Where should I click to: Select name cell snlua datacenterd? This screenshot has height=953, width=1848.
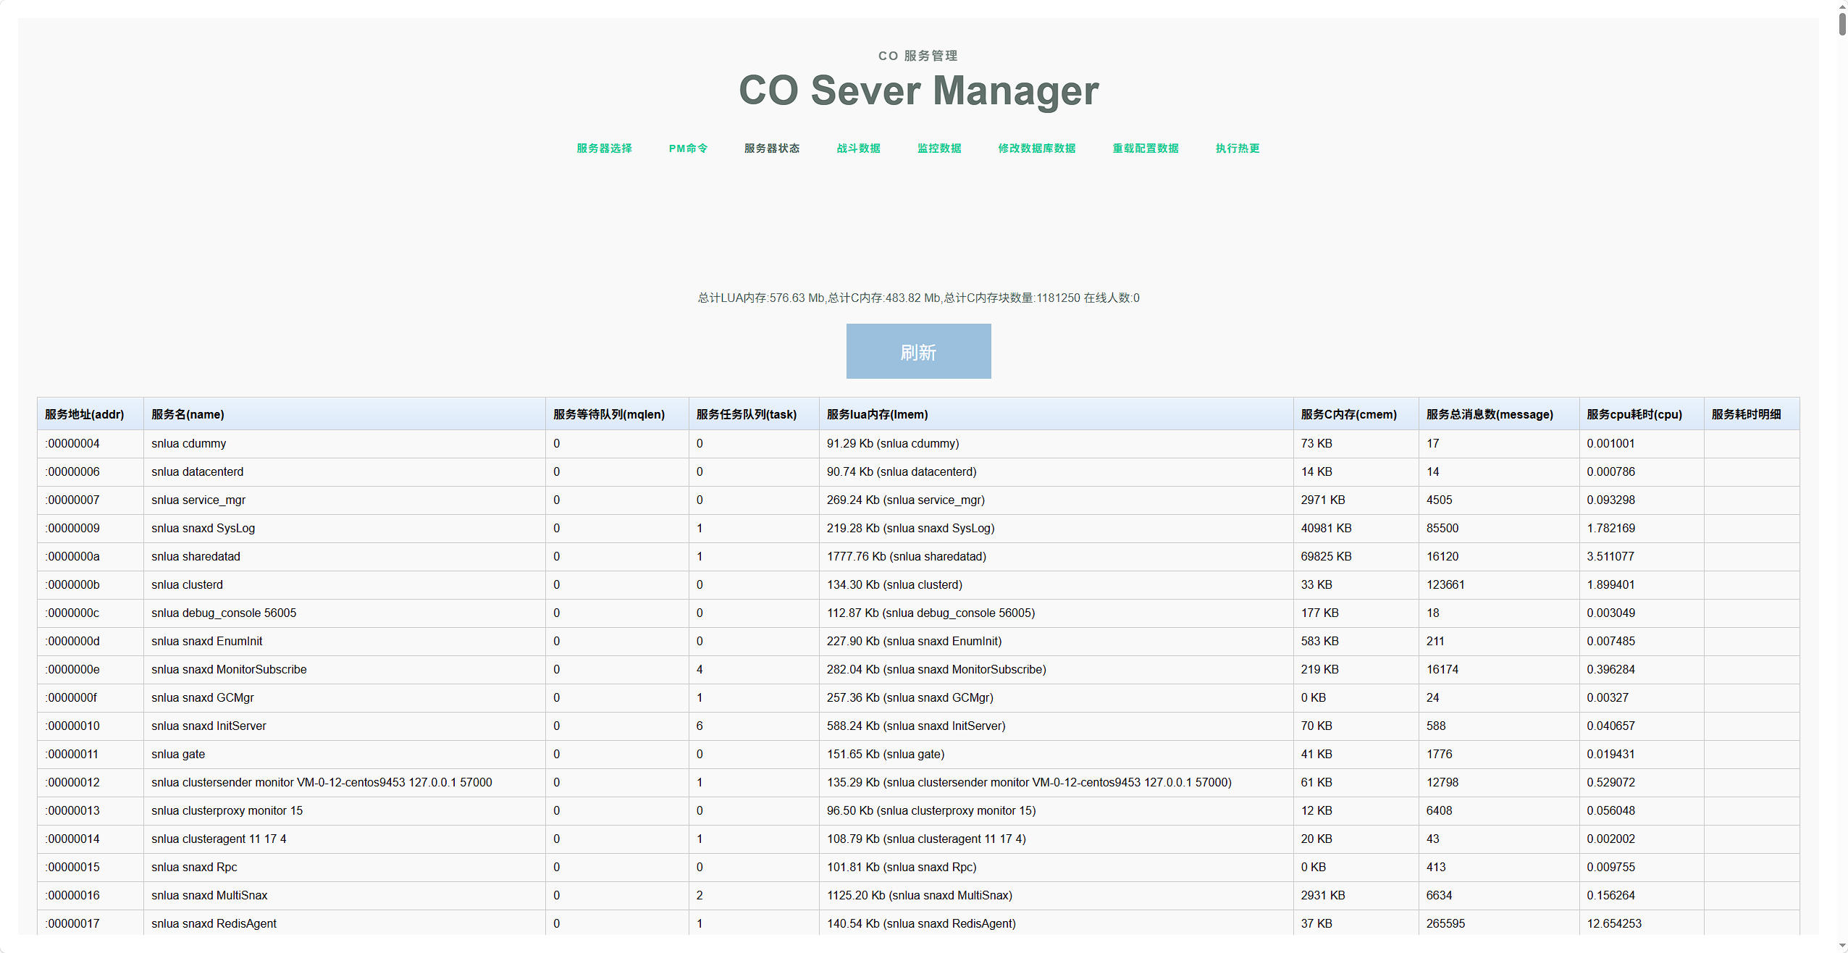[344, 472]
